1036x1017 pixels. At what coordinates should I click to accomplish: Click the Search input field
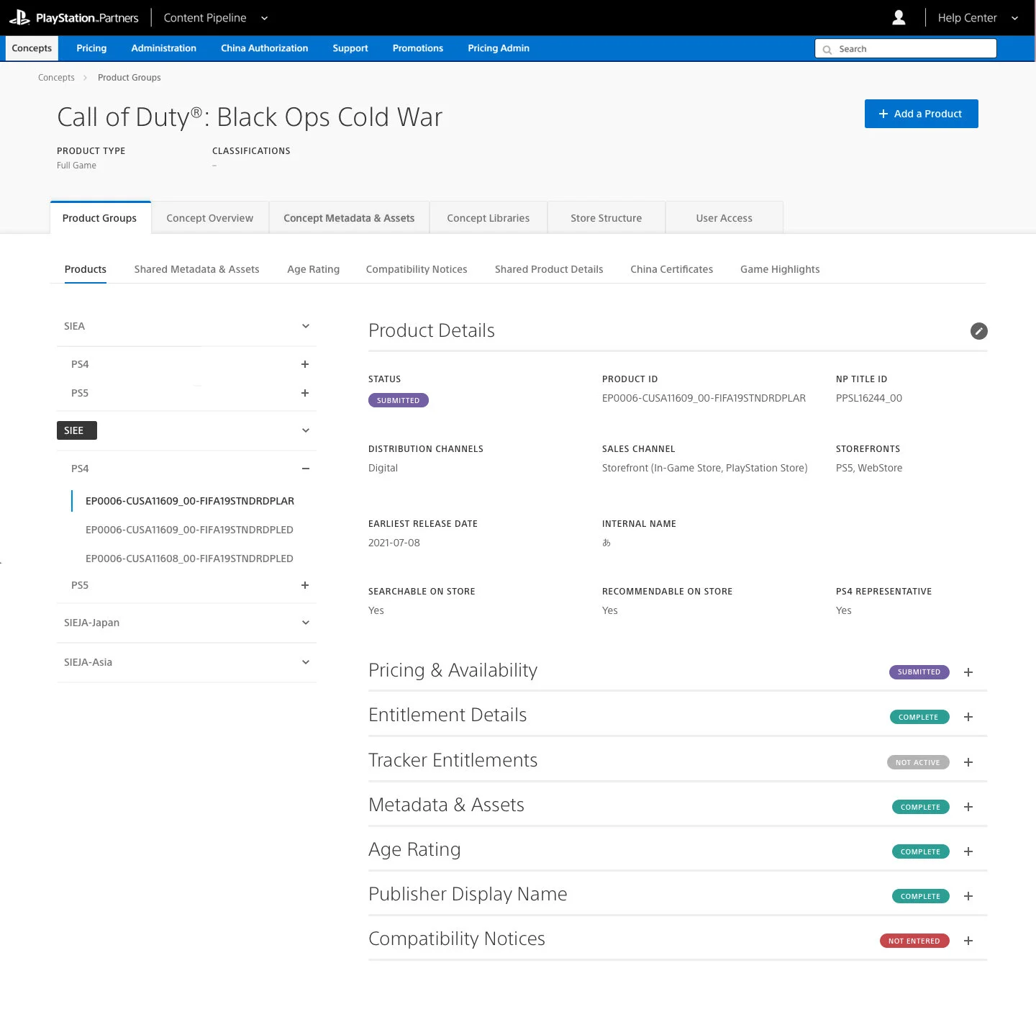(906, 49)
